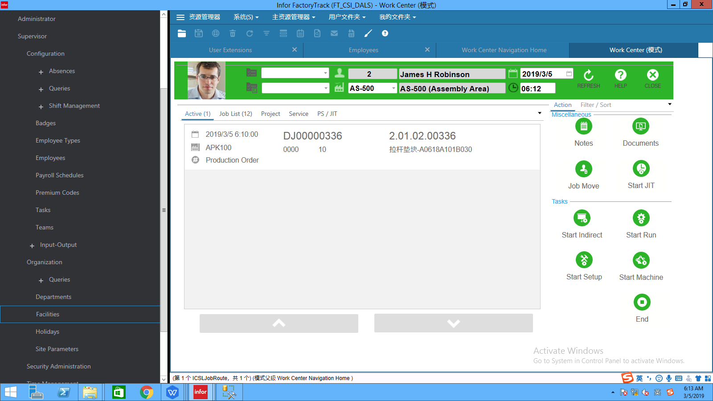The image size is (713, 401).
Task: Expand the Shift Management tree node
Action: (41, 106)
